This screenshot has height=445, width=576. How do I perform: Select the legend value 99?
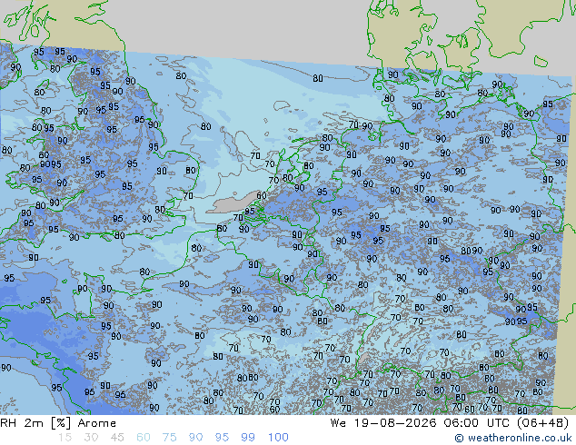248,438
